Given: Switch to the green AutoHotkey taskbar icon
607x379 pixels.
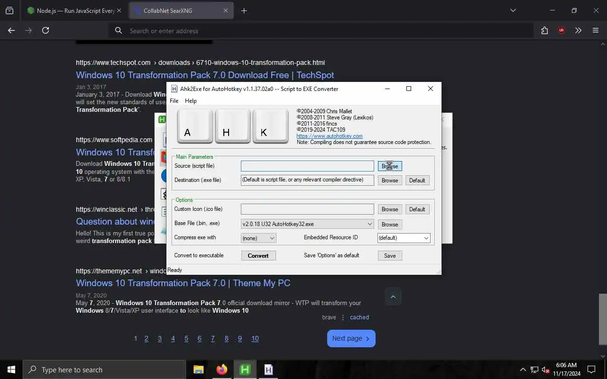Looking at the screenshot, I should click(x=245, y=370).
